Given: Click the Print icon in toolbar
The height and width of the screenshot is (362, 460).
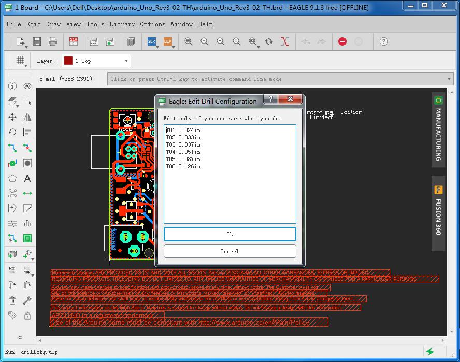Looking at the screenshot, I should (53, 41).
